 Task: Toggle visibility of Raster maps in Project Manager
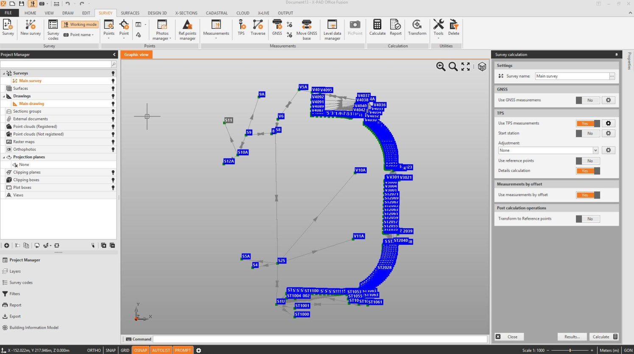[x=112, y=141]
